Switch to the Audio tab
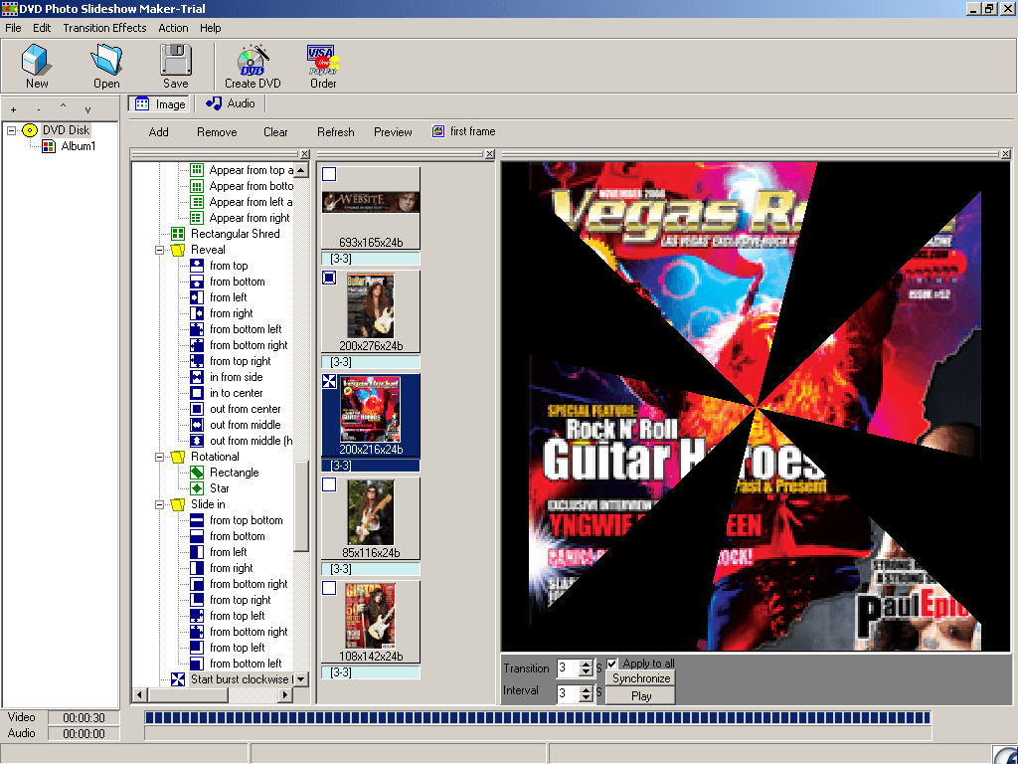1018x764 pixels. tap(231, 103)
